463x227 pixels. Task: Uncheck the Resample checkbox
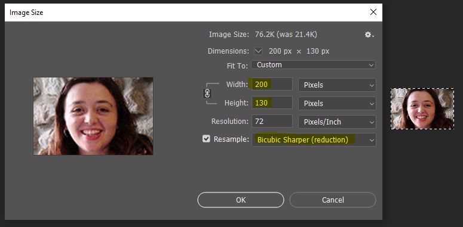[206, 139]
